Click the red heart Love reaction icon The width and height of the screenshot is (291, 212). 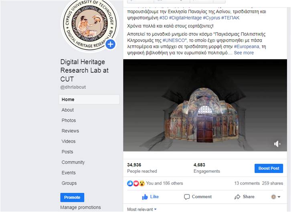pos(136,184)
